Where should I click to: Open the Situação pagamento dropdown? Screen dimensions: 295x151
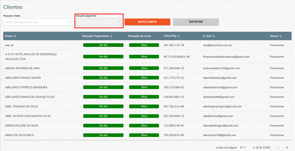[x=99, y=22]
